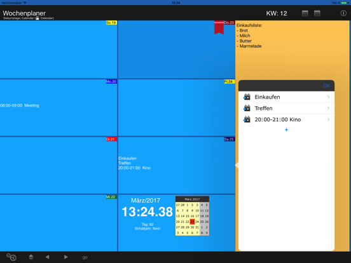Tap calendar icon beside Kino entry
Screen dimensions: 351x263
247,119
